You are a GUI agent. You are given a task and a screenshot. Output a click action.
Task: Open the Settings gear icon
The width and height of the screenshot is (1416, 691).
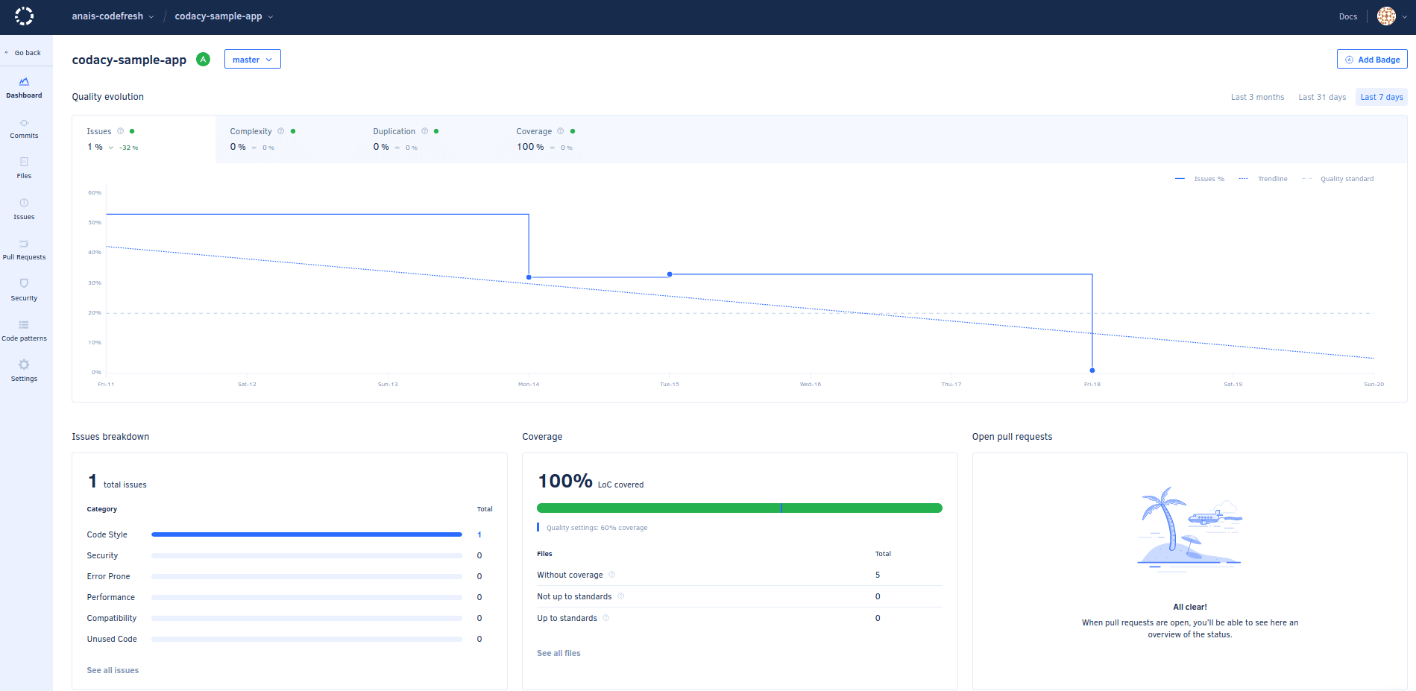click(24, 365)
